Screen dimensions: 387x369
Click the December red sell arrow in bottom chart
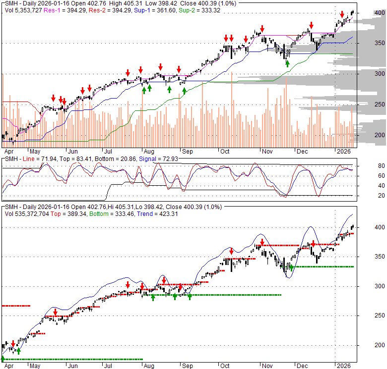(x=313, y=244)
